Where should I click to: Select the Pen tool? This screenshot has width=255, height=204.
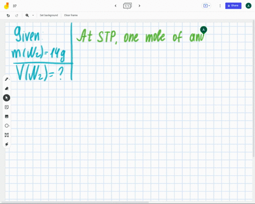click(7, 79)
